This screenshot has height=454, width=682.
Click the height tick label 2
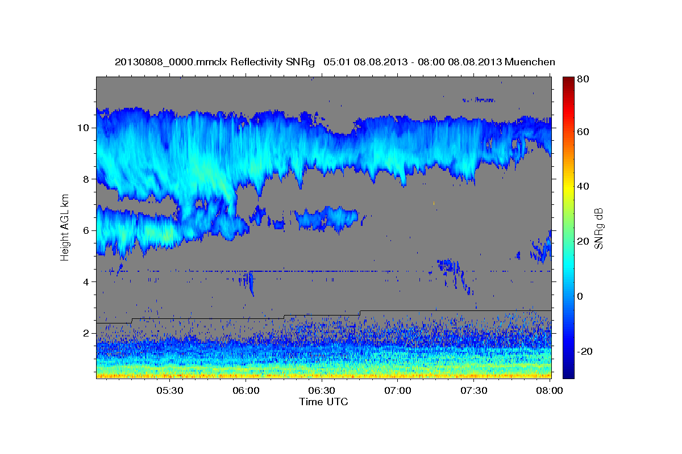click(x=85, y=333)
